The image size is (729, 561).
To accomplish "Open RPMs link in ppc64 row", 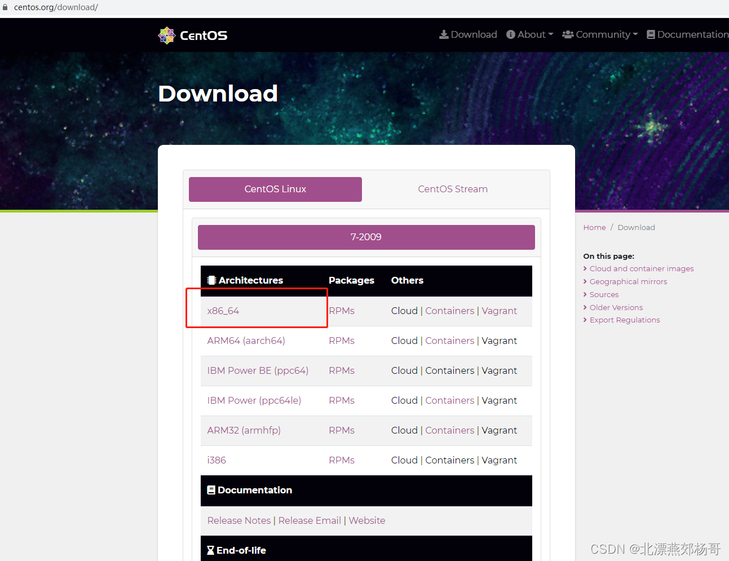I will [342, 370].
